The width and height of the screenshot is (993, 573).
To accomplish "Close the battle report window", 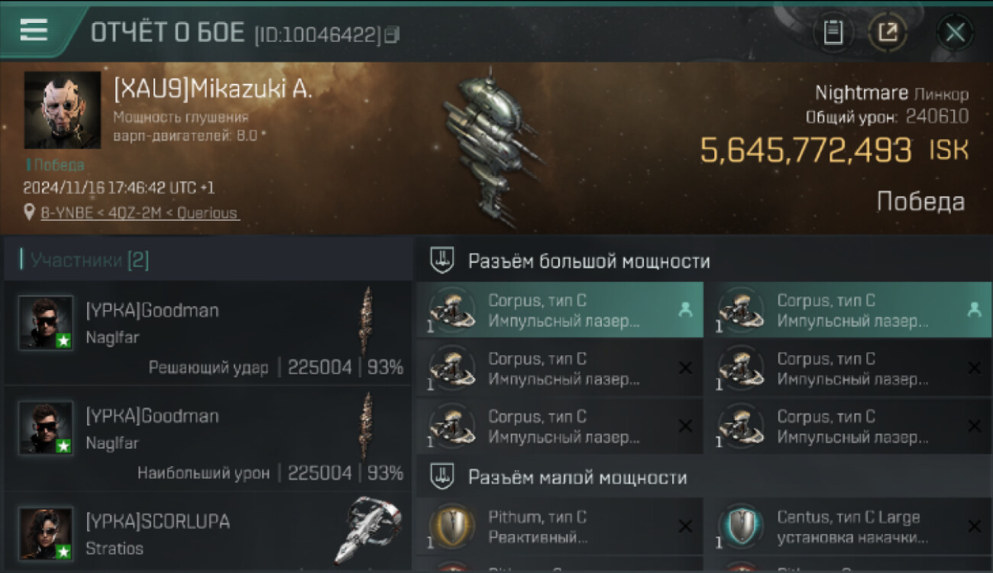I will [955, 33].
